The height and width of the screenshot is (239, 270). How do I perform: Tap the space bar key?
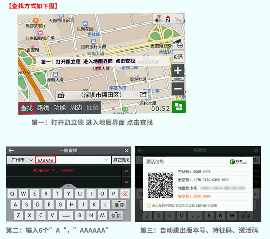66,216
